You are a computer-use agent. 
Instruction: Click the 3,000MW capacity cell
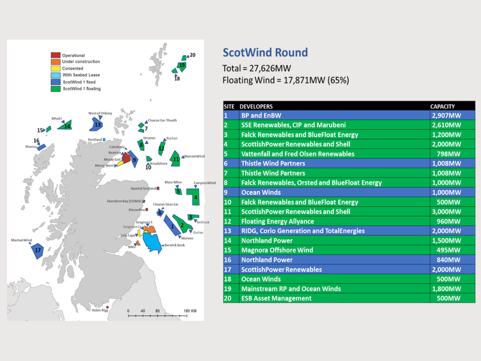pyautogui.click(x=452, y=212)
